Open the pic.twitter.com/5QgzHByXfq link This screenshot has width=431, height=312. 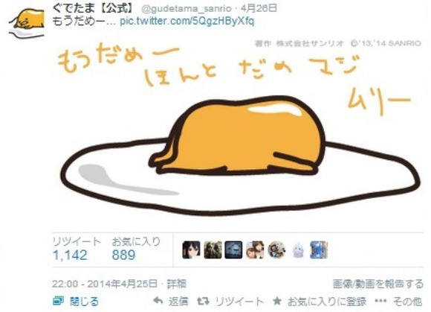tap(187, 21)
